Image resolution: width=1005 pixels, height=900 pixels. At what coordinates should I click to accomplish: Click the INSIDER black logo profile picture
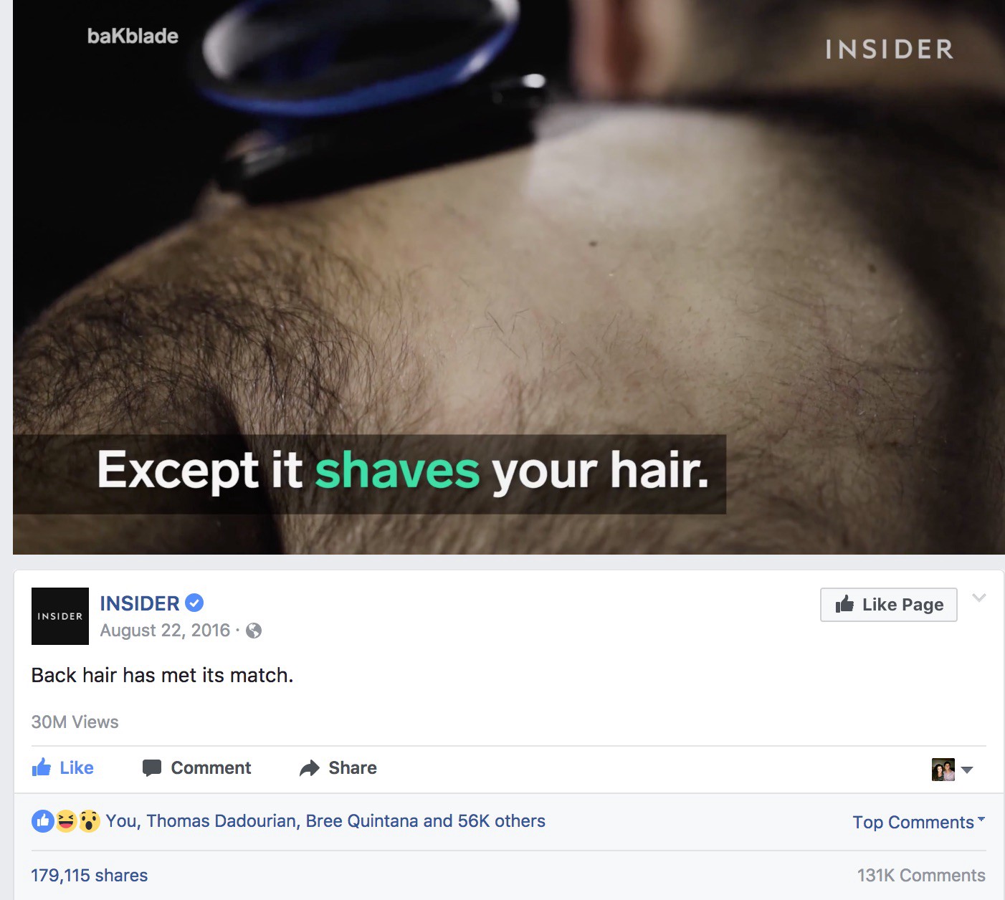(60, 616)
